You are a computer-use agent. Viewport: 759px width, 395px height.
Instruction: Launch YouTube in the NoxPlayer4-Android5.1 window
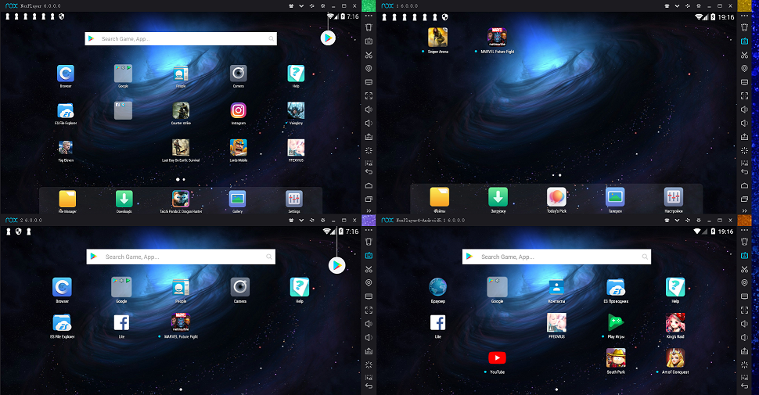click(497, 357)
